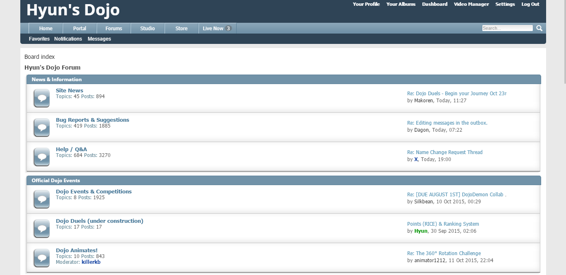The height and width of the screenshot is (275, 566).
Task: Open last post 'Re: Editing messages in the outbox.'
Action: click(x=447, y=123)
